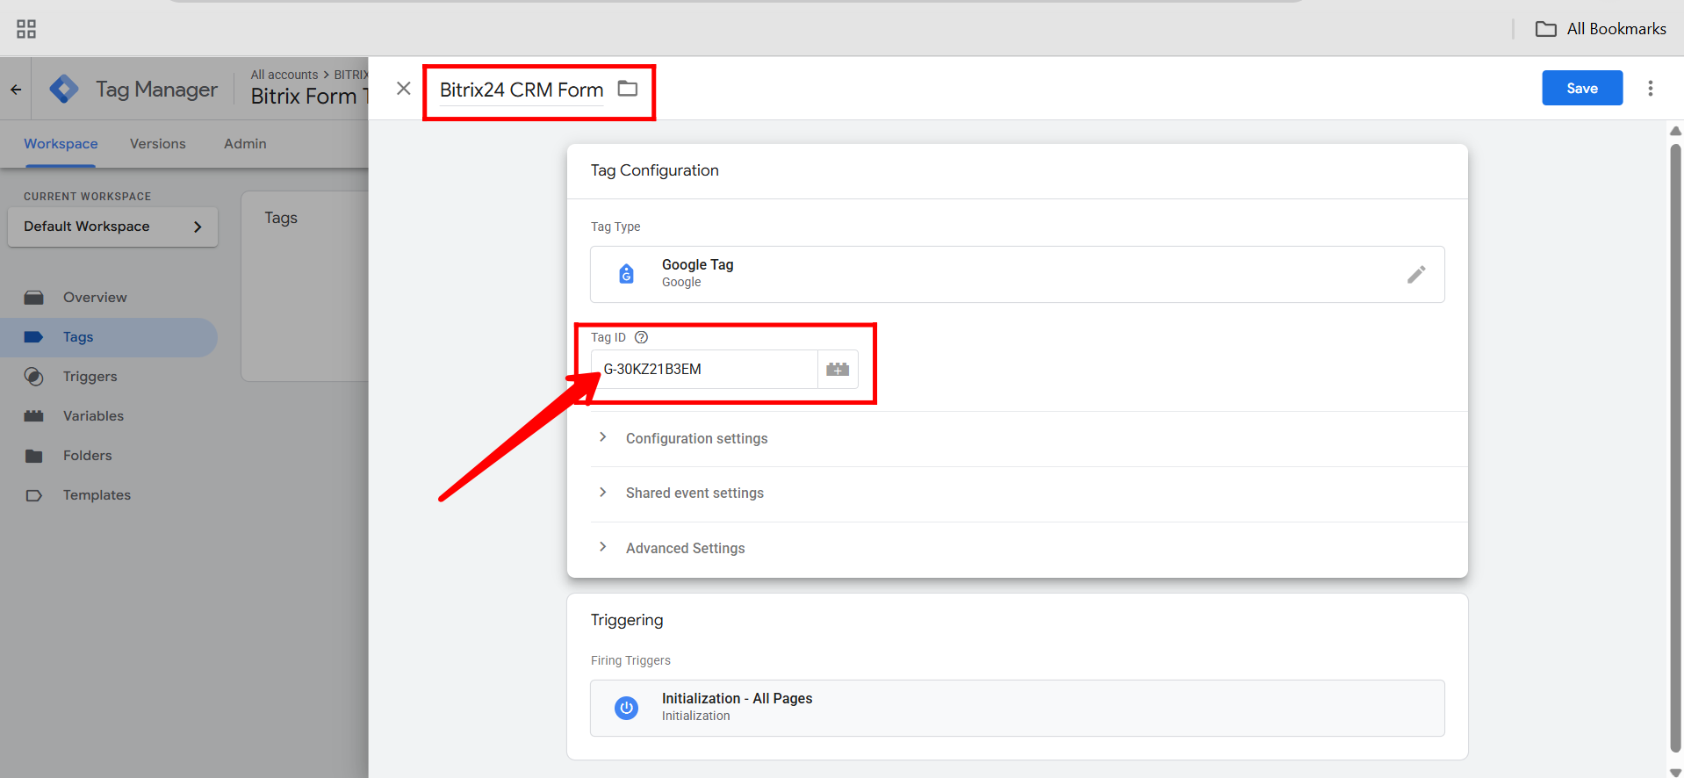
Task: Edit the Bitrix24 CRM Form tag name
Action: (522, 90)
